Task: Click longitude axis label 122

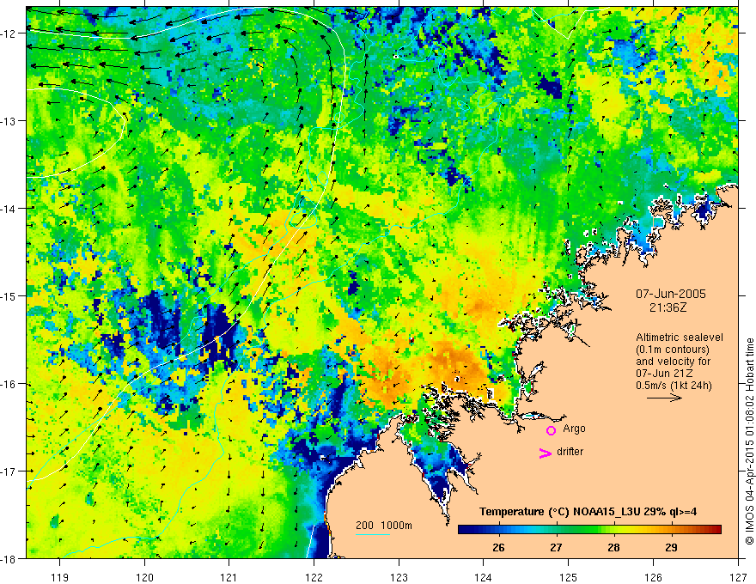Action: point(314,577)
